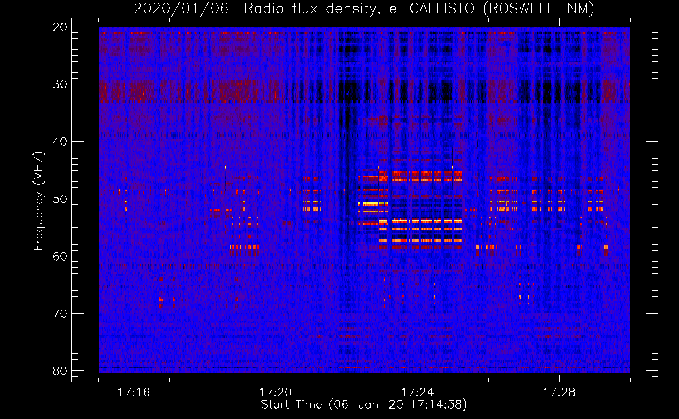Click the time axis label "17:16"
Viewport: 679px width, 419px height.
pyautogui.click(x=133, y=393)
